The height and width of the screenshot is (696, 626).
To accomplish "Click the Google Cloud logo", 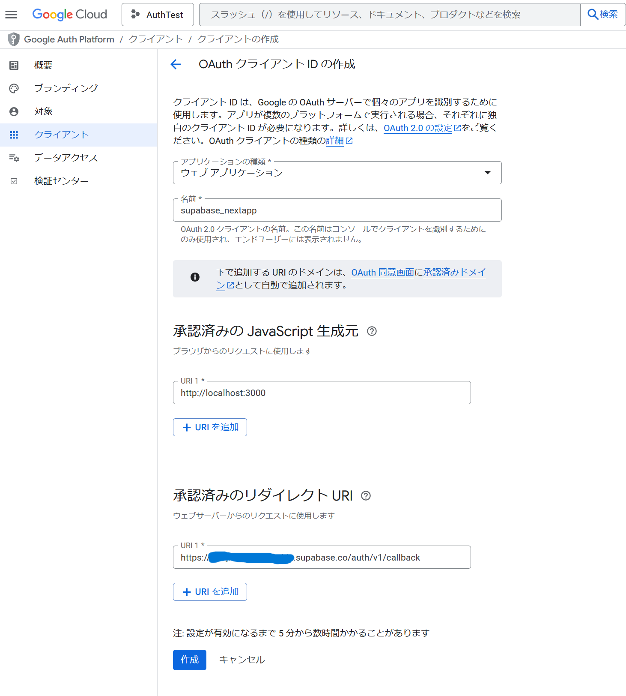I will click(x=70, y=15).
